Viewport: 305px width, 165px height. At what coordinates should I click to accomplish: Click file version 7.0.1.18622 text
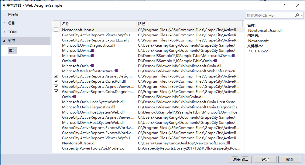tap(258, 51)
